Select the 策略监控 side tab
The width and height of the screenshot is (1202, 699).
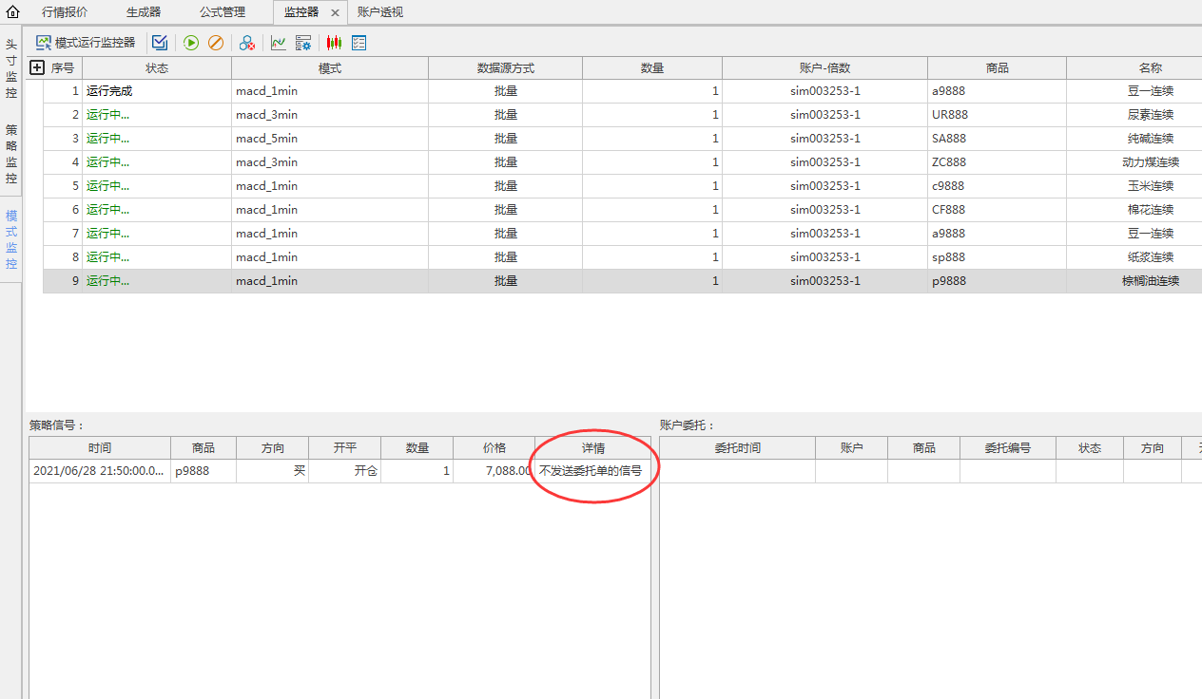pos(11,154)
